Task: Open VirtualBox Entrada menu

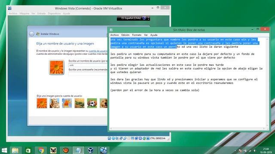Action: pyautogui.click(x=41, y=13)
